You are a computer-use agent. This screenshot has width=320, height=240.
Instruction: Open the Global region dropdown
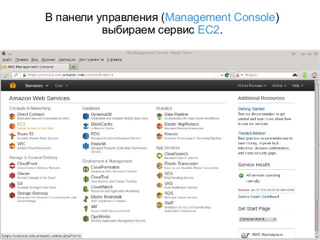(279, 86)
